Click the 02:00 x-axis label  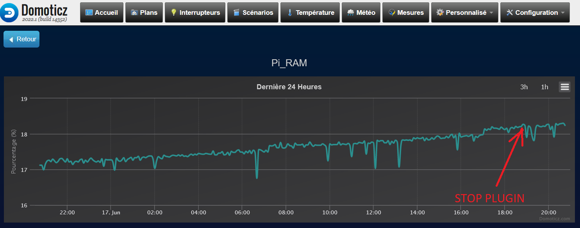coord(155,212)
